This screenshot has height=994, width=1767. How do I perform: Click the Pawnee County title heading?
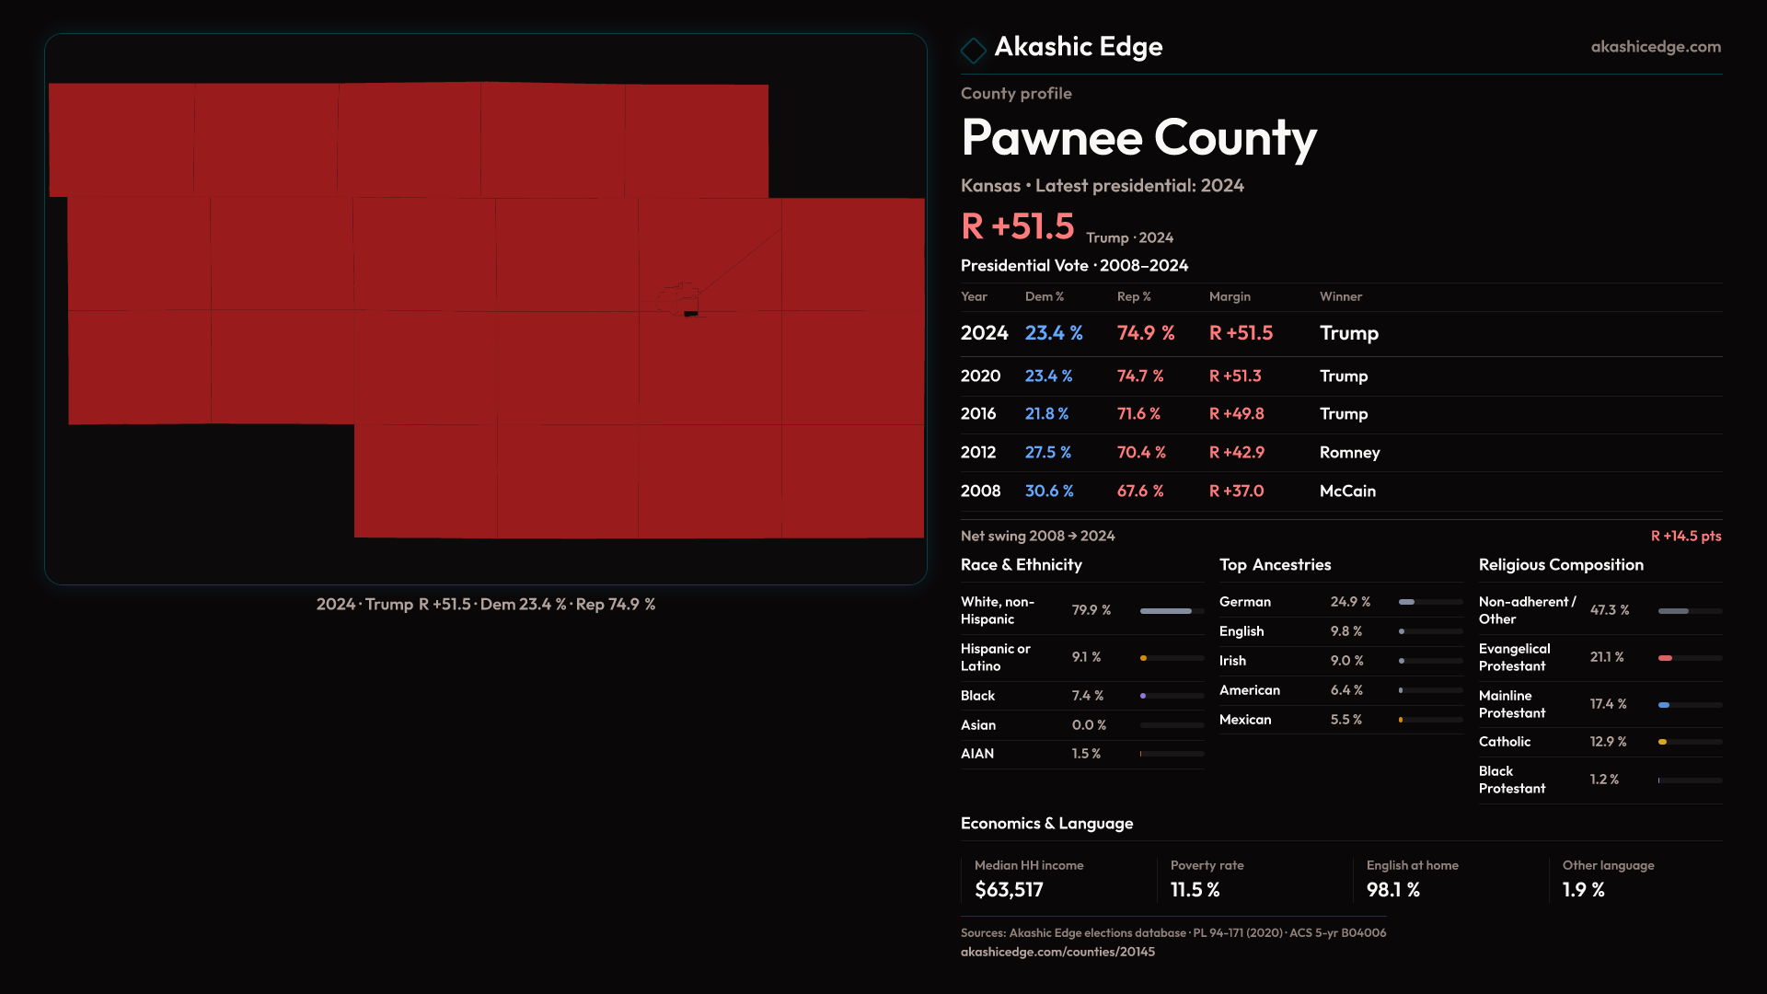tap(1138, 138)
